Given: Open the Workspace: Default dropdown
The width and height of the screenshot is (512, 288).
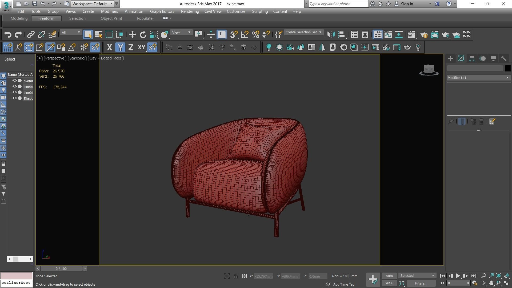Looking at the screenshot, I should (93, 4).
